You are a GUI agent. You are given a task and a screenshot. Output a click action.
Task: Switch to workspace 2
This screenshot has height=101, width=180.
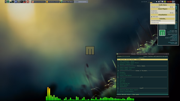tap(142, 2)
